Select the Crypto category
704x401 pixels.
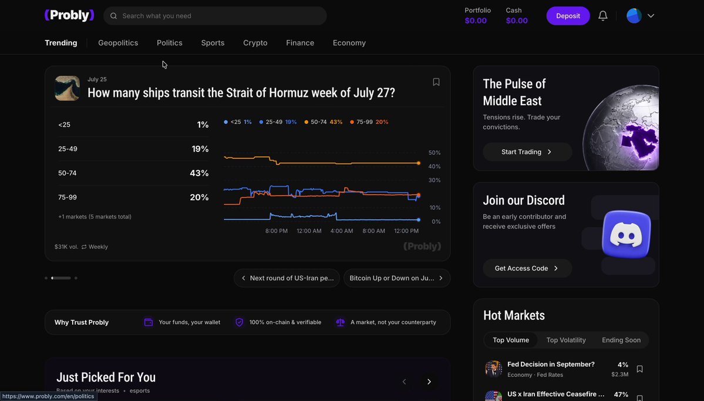(255, 43)
